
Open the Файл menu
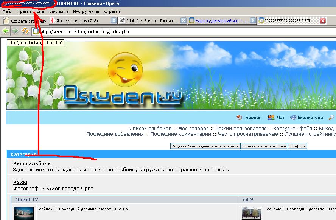(7, 11)
